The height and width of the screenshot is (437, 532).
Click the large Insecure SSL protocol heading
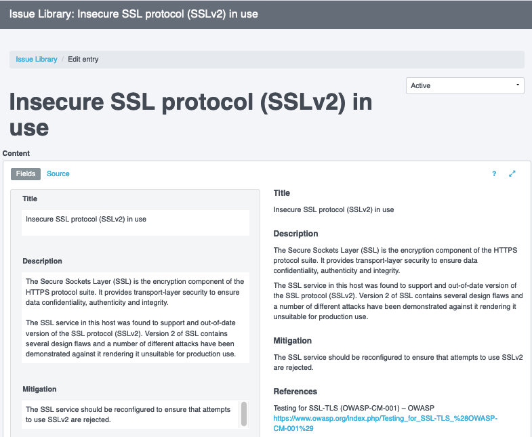coord(190,115)
